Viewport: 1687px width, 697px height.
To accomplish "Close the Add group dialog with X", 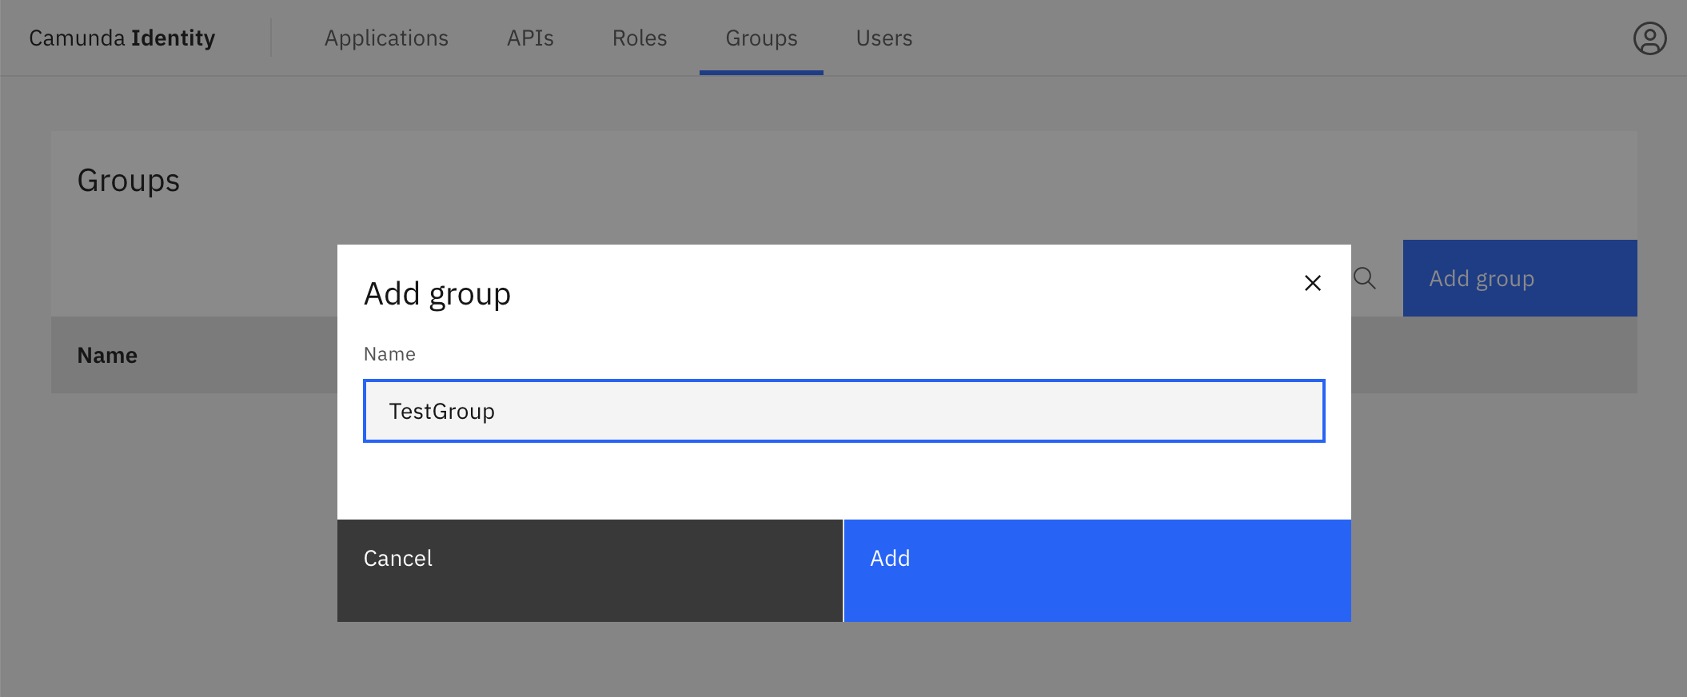I will pos(1312,283).
